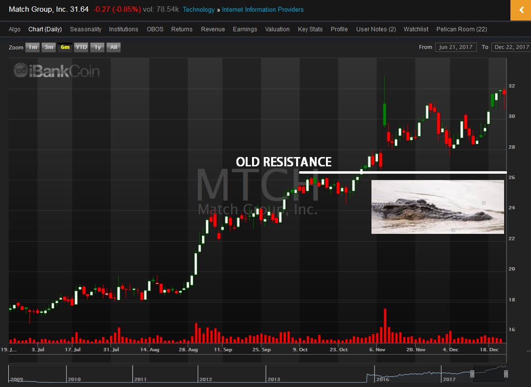This screenshot has height=387, width=531.
Task: Set chart zoom to 3m
Action: coord(49,47)
